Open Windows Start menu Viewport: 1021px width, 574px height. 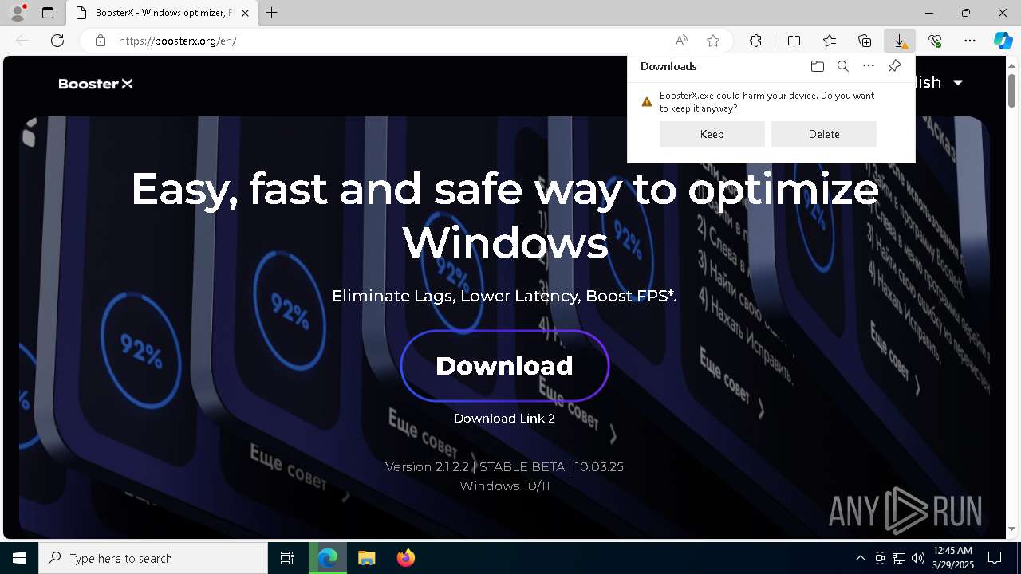19,558
